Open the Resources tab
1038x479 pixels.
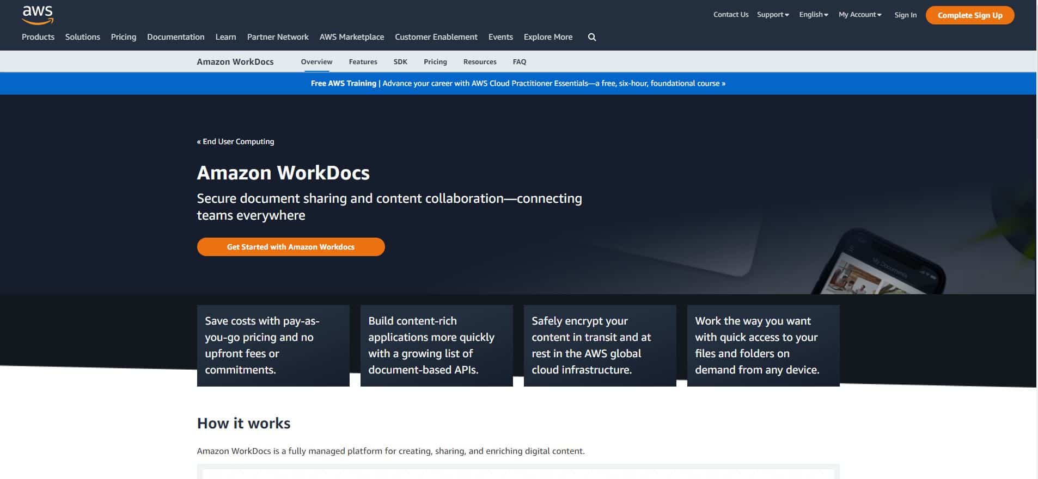(x=480, y=62)
